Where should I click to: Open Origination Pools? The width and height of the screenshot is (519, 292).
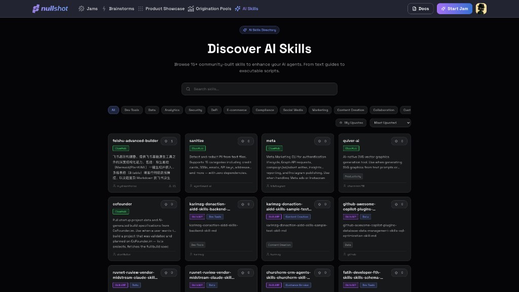coord(209,9)
